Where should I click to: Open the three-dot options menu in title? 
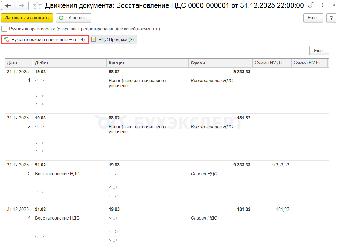click(322, 5)
